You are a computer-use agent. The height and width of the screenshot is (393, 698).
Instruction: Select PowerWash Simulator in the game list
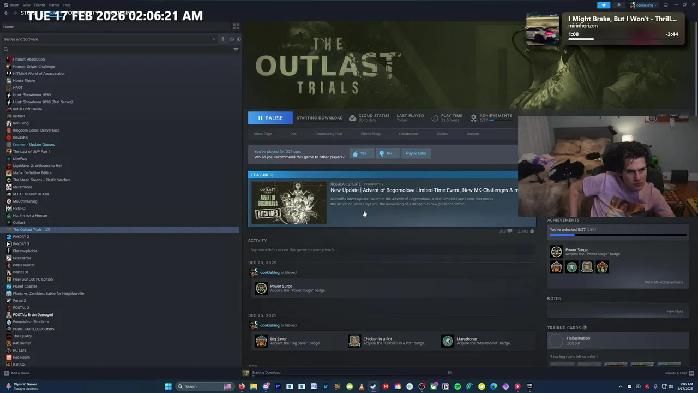point(31,322)
